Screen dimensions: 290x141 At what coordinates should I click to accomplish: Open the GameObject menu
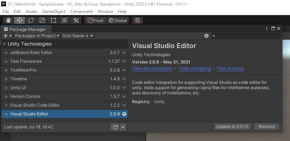(54, 12)
